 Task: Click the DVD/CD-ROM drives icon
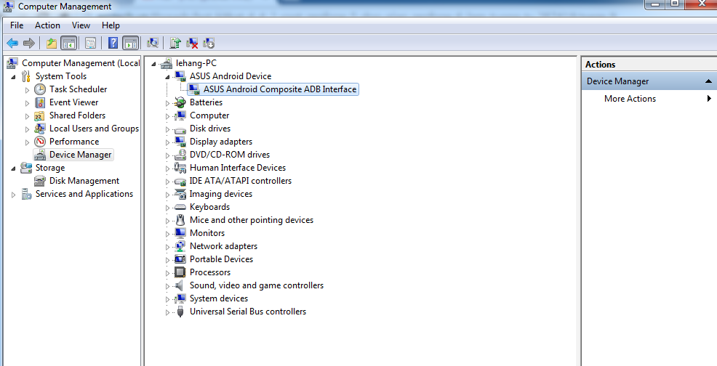pyautogui.click(x=180, y=155)
